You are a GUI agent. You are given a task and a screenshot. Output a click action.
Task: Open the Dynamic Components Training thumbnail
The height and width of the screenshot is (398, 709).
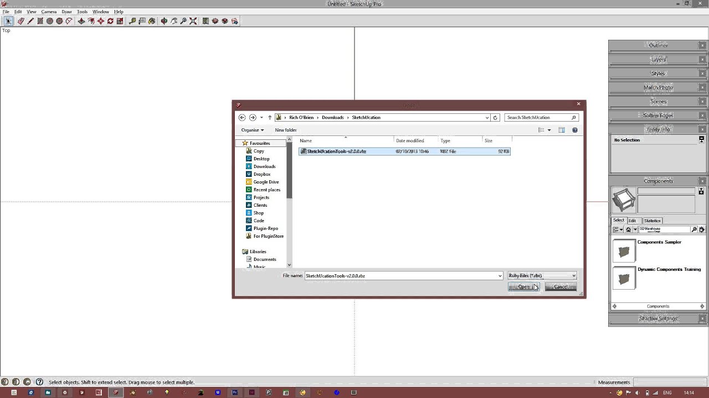pyautogui.click(x=624, y=278)
